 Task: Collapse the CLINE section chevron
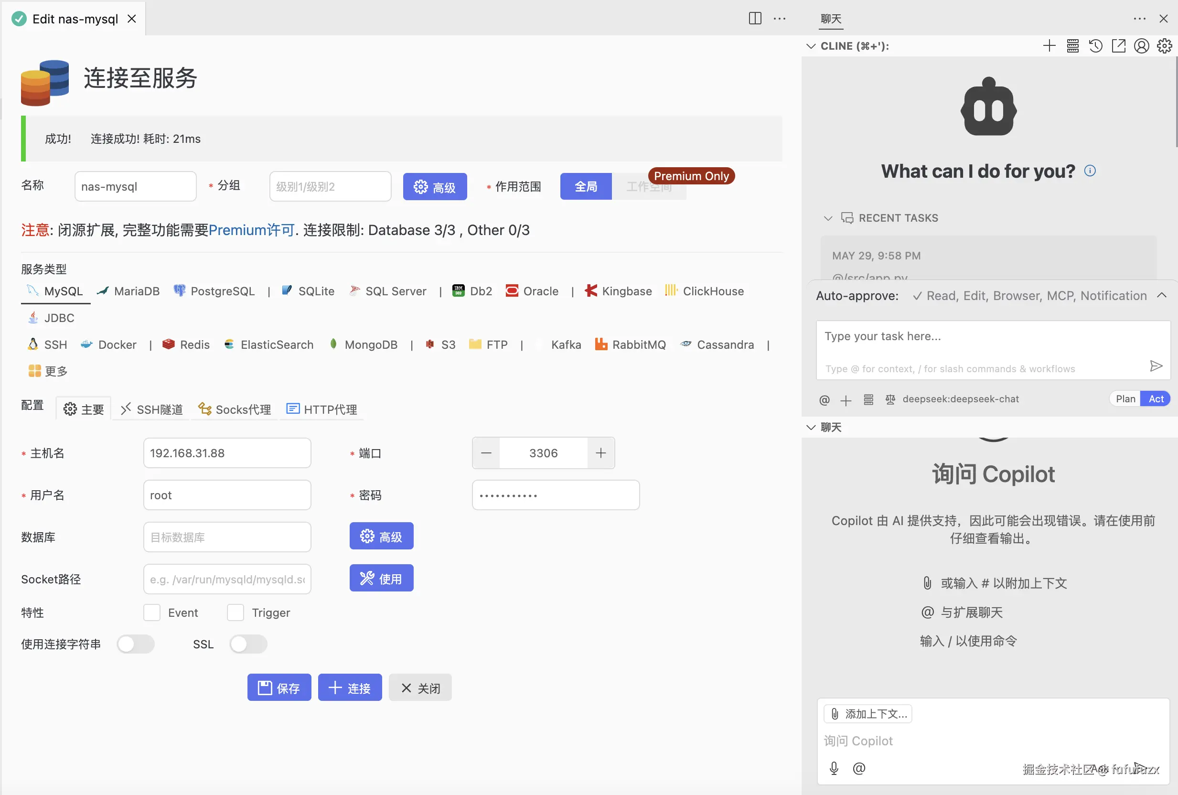811,46
